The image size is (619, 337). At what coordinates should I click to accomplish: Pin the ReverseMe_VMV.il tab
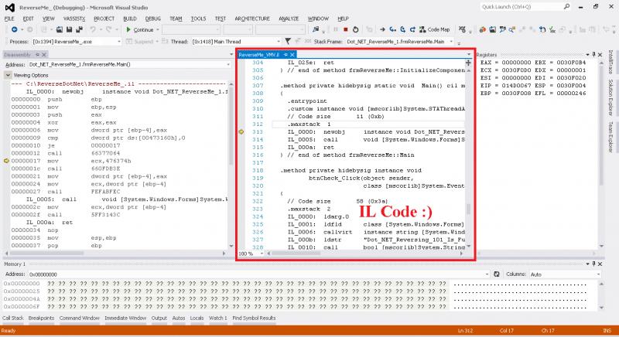[x=286, y=55]
